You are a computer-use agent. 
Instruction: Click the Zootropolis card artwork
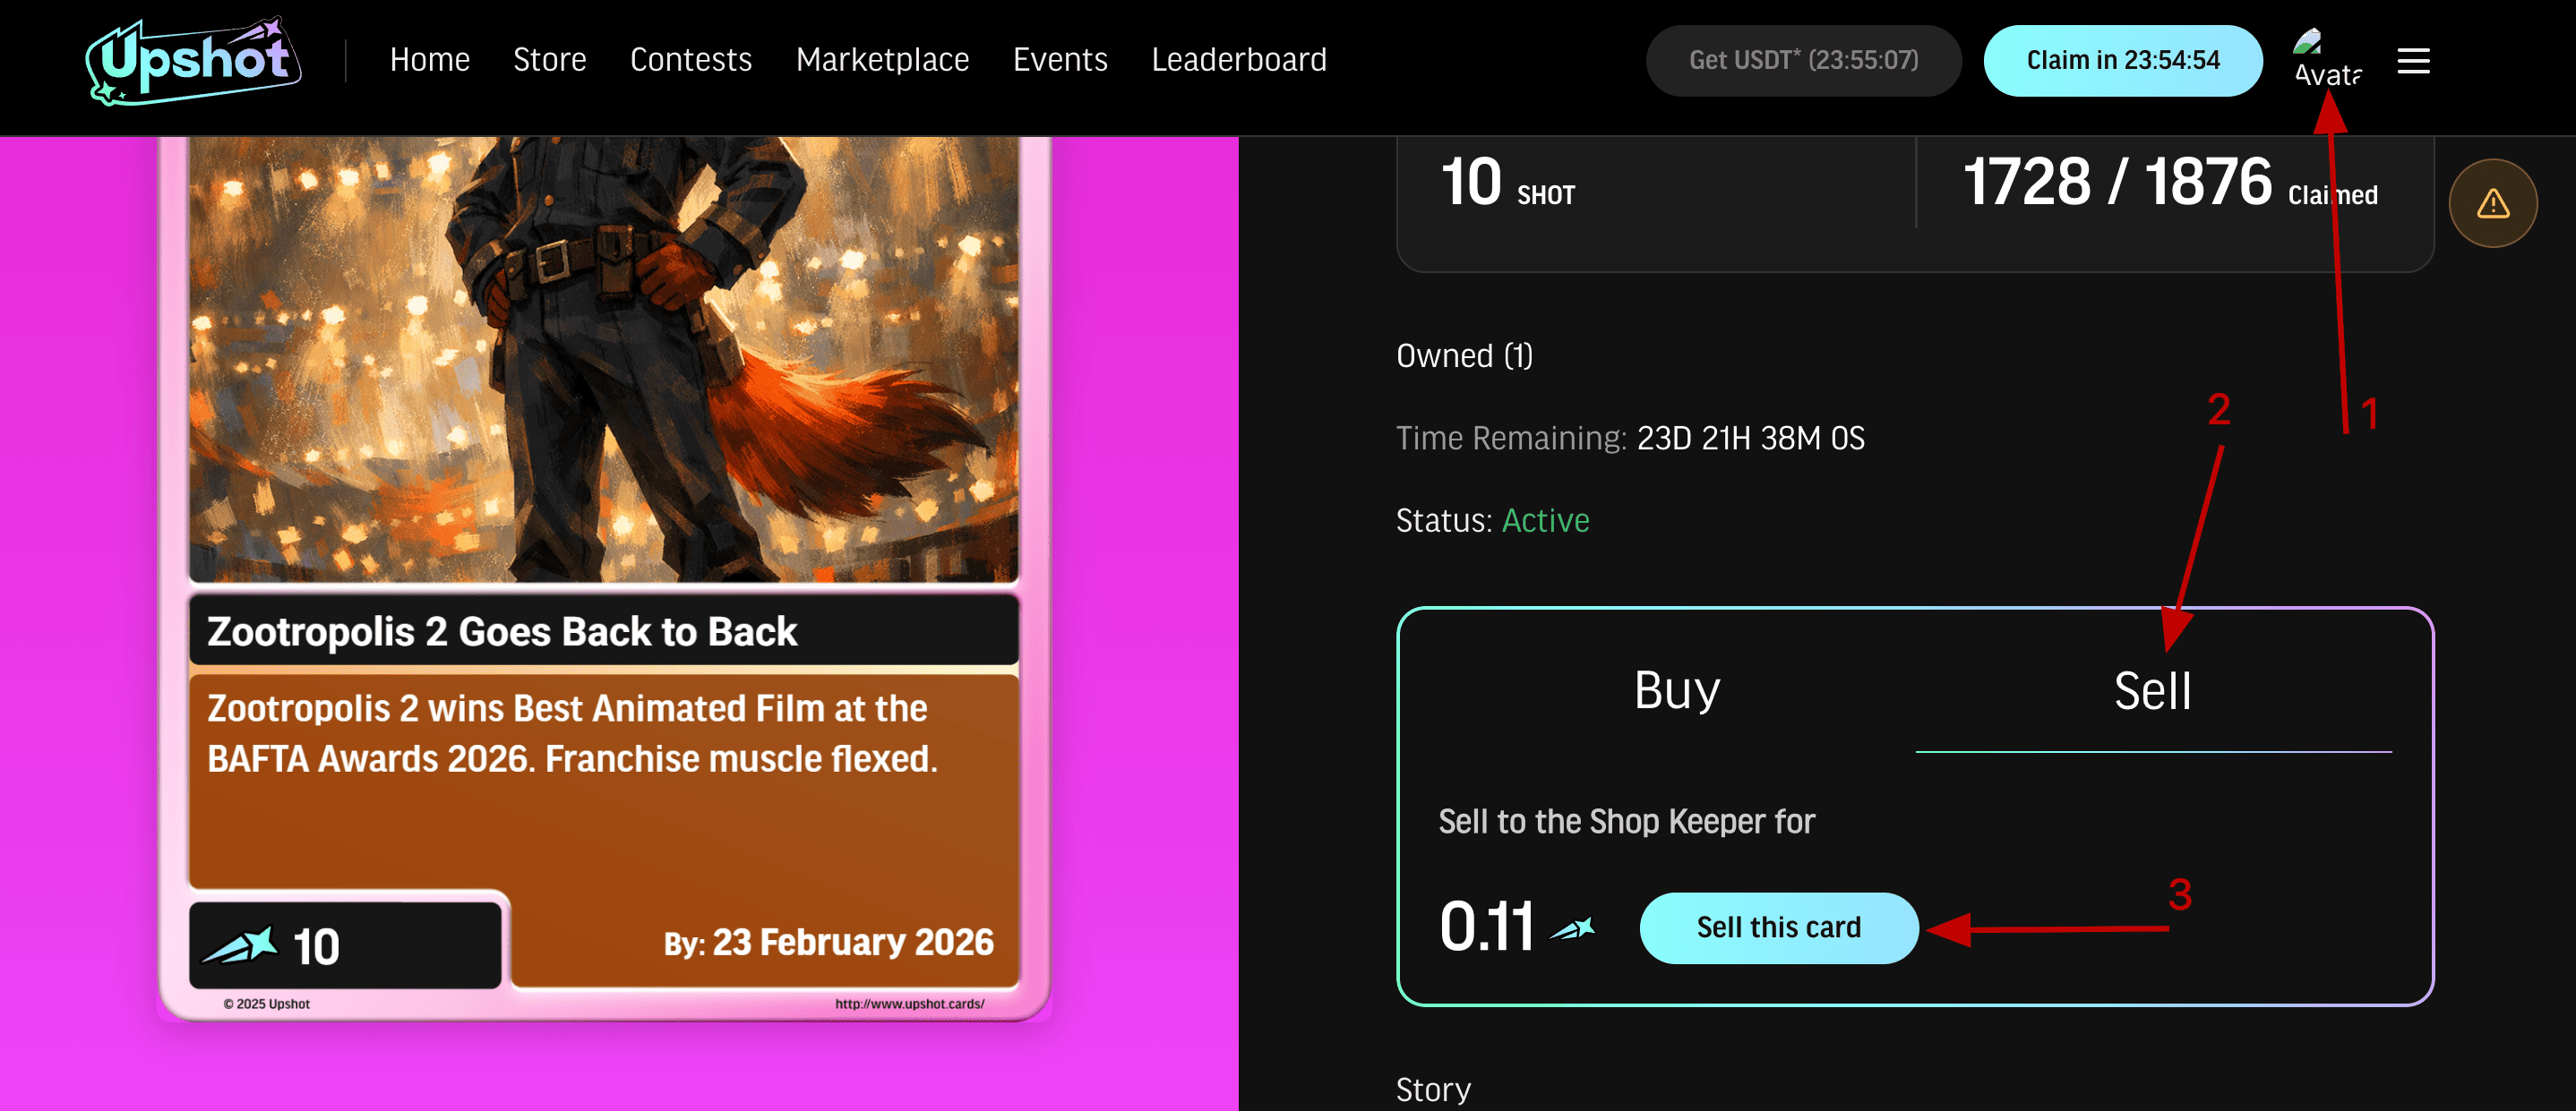point(603,360)
